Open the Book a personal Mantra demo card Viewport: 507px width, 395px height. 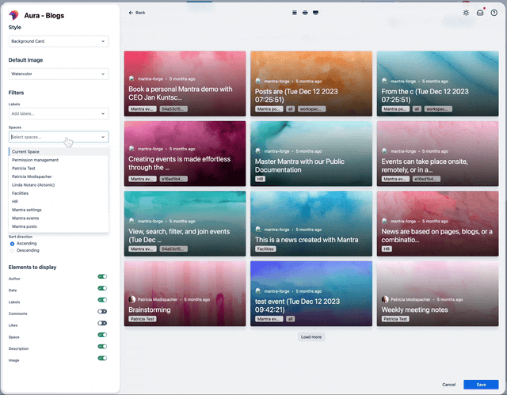tap(185, 84)
